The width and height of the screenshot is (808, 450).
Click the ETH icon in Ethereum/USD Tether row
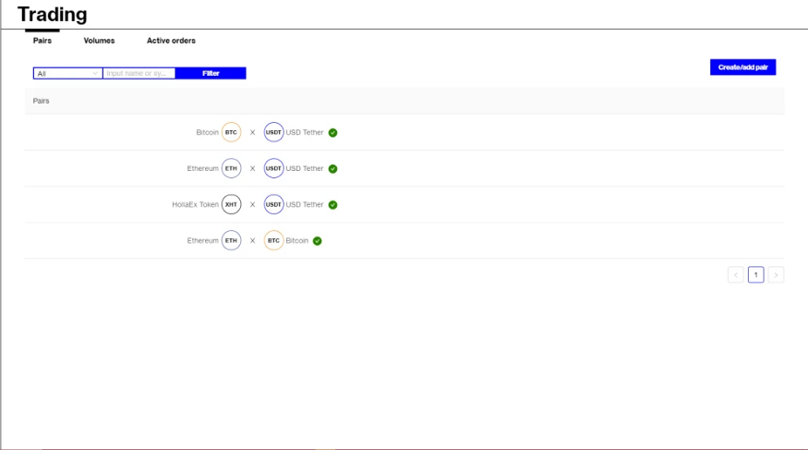[x=231, y=168]
